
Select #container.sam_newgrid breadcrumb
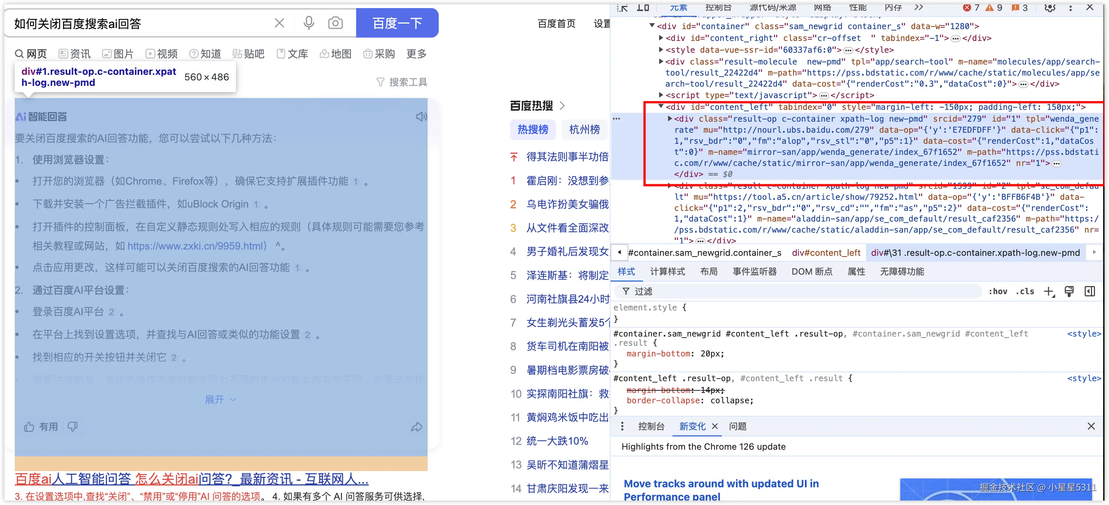704,253
